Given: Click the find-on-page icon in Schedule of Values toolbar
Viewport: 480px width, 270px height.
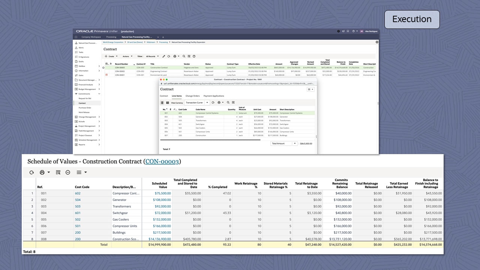Looking at the screenshot, I should click(x=58, y=172).
